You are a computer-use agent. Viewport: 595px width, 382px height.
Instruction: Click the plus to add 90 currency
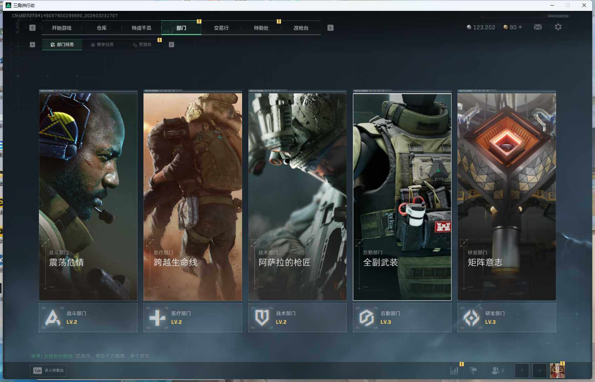coord(520,27)
